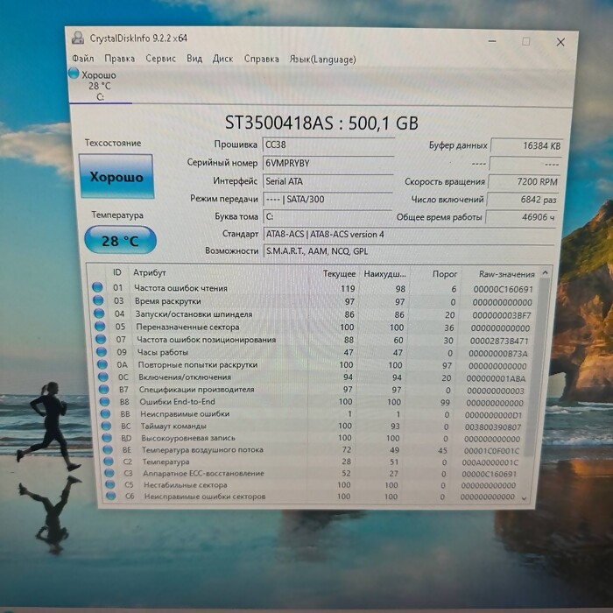Open the Правка menu
The image size is (613, 613).
click(120, 59)
